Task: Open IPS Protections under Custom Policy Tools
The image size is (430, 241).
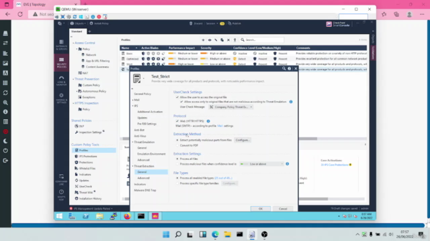Action: click(88, 156)
